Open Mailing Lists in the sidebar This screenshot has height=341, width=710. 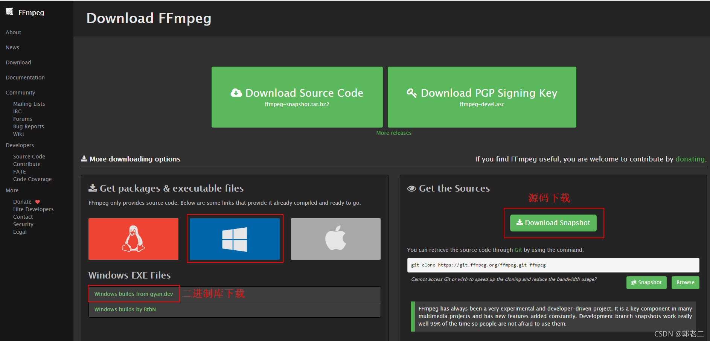click(x=29, y=104)
